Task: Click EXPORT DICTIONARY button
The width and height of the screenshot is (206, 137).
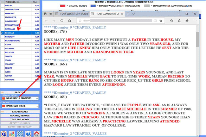Action: point(20,127)
